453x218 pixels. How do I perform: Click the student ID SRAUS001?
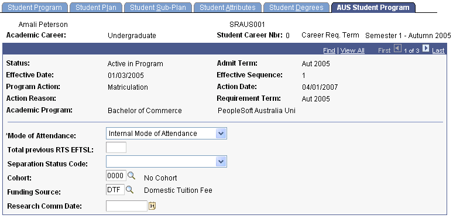[247, 25]
